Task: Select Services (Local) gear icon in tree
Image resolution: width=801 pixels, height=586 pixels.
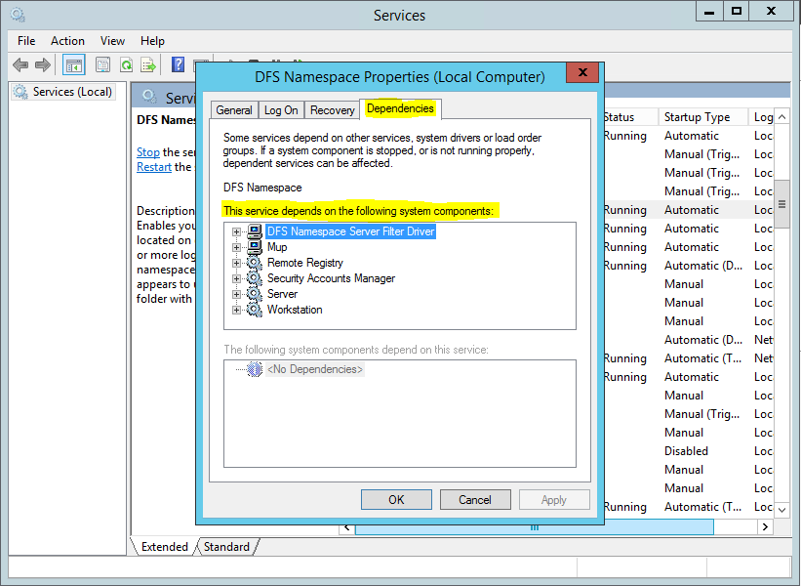Action: (20, 92)
